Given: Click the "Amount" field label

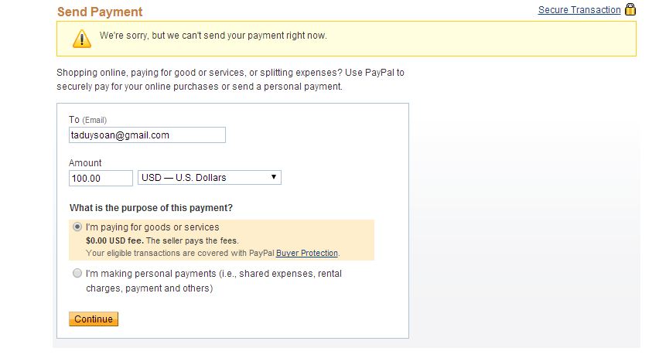Looking at the screenshot, I should pos(85,163).
